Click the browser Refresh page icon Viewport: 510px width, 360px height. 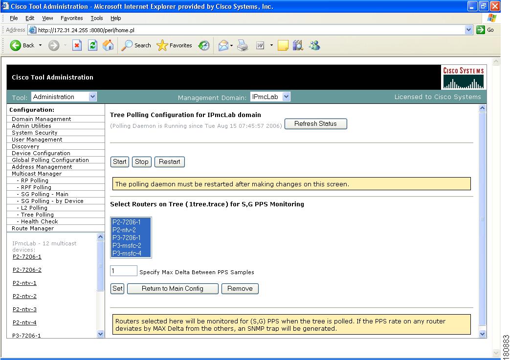pyautogui.click(x=93, y=45)
